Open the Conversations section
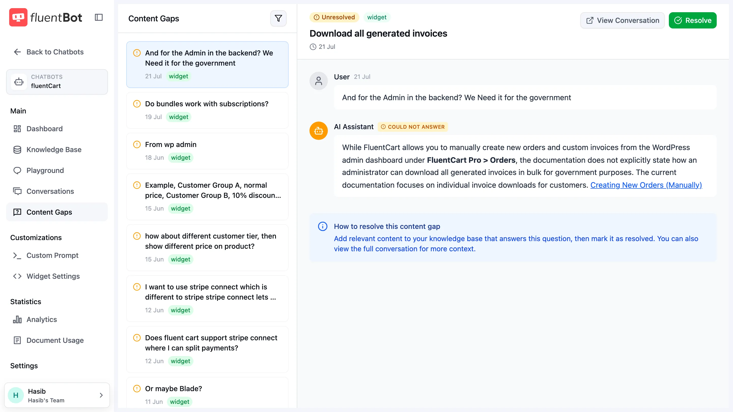 pos(57,191)
